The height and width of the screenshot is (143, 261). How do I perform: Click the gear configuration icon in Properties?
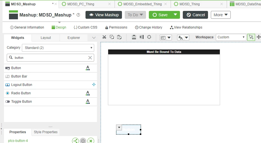tap(83, 141)
